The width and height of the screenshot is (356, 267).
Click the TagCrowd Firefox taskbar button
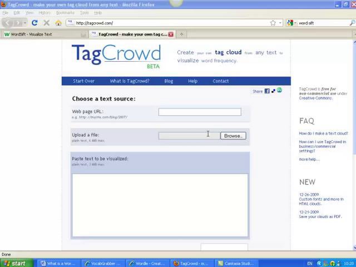click(191, 263)
